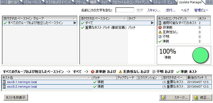Click the エクステンション column header
Viewport: 213px width, 103px height.
(x=149, y=78)
